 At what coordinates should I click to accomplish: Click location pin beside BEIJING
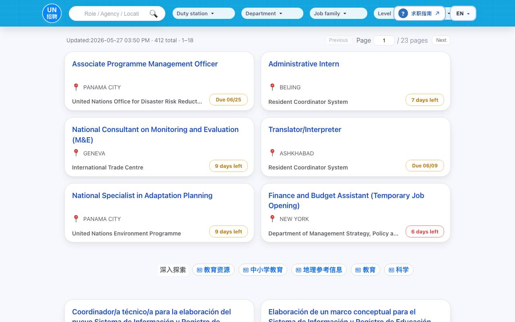[x=272, y=87]
